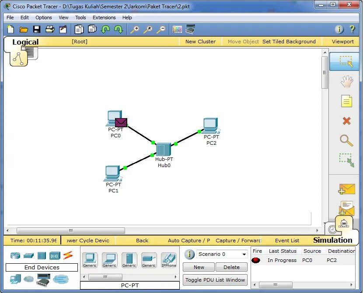Click the Zoom Reset magnifier icon
Image resolution: width=363 pixels, height=293 pixels.
148,29
